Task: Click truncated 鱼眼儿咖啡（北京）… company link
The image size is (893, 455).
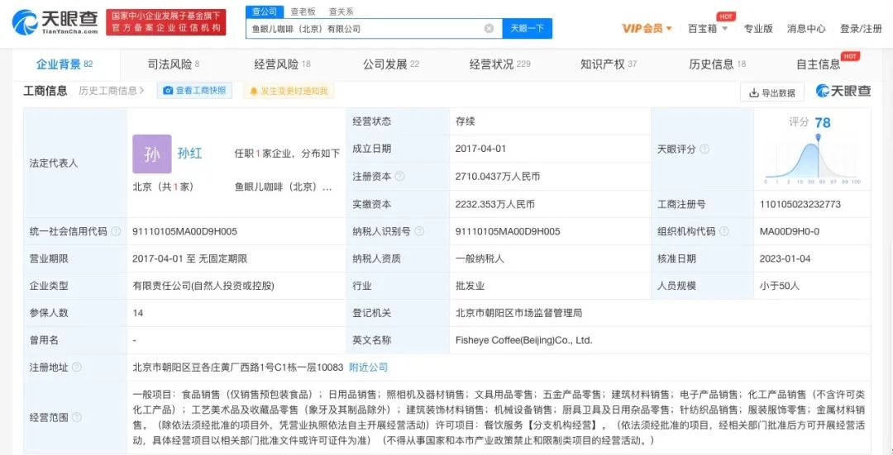Action: (283, 187)
